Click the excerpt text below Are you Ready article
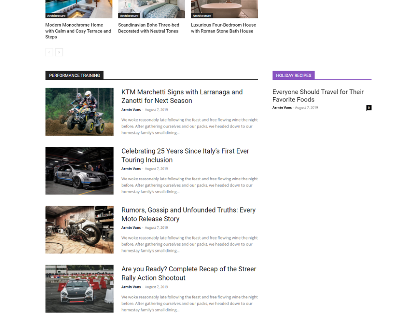This screenshot has height=313, width=417. tap(190, 303)
